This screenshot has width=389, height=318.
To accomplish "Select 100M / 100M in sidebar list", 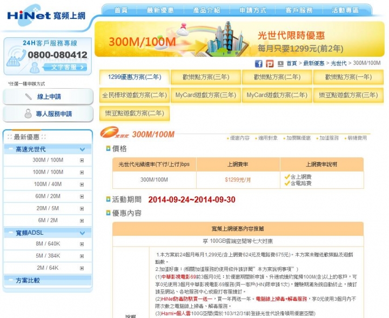I will click(x=48, y=172).
